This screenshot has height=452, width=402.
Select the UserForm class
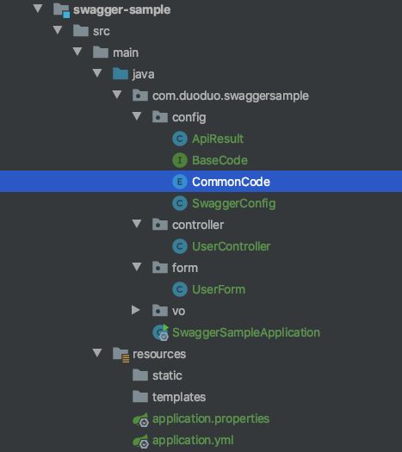click(219, 289)
